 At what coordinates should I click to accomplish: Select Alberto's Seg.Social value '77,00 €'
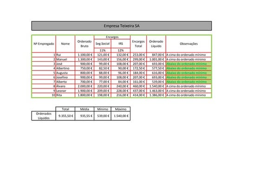tap(103, 82)
